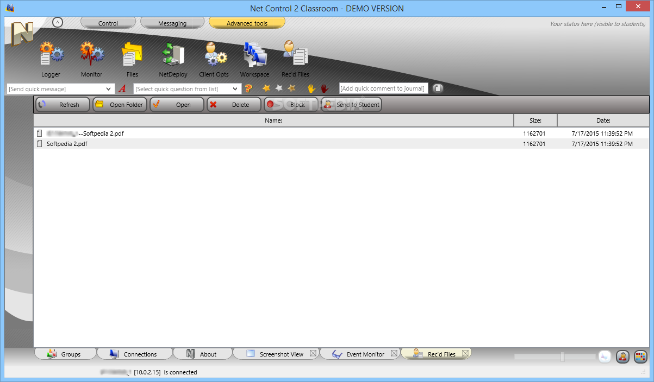Screen dimensions: 654x382
Task: Click the application icon in the title bar
Action: point(9,8)
